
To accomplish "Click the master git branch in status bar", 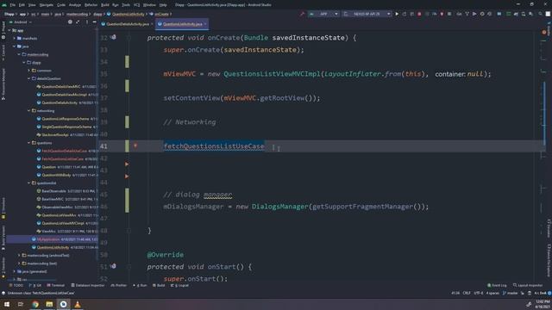I will 510,293.
